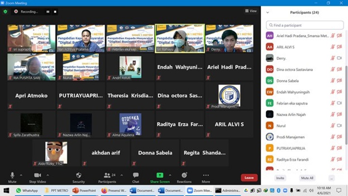This screenshot has width=348, height=196.
Task: Toggle camera icon for ARIL ALVI S
Action: tap(340, 47)
